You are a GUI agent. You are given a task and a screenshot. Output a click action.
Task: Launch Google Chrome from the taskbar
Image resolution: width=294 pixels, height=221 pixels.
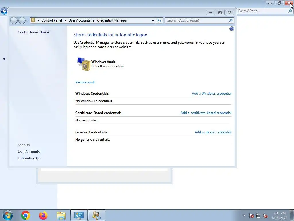pyautogui.click(x=26, y=215)
